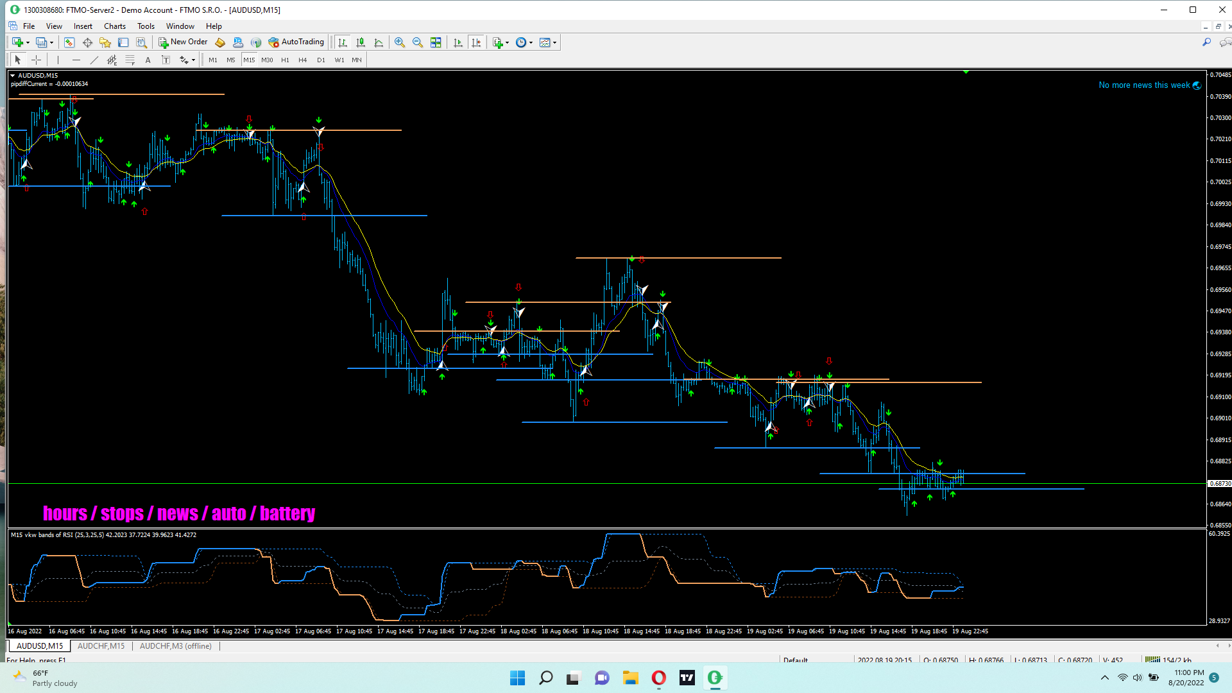Expand the templates dropdown
Image resolution: width=1232 pixels, height=693 pixels.
click(554, 43)
